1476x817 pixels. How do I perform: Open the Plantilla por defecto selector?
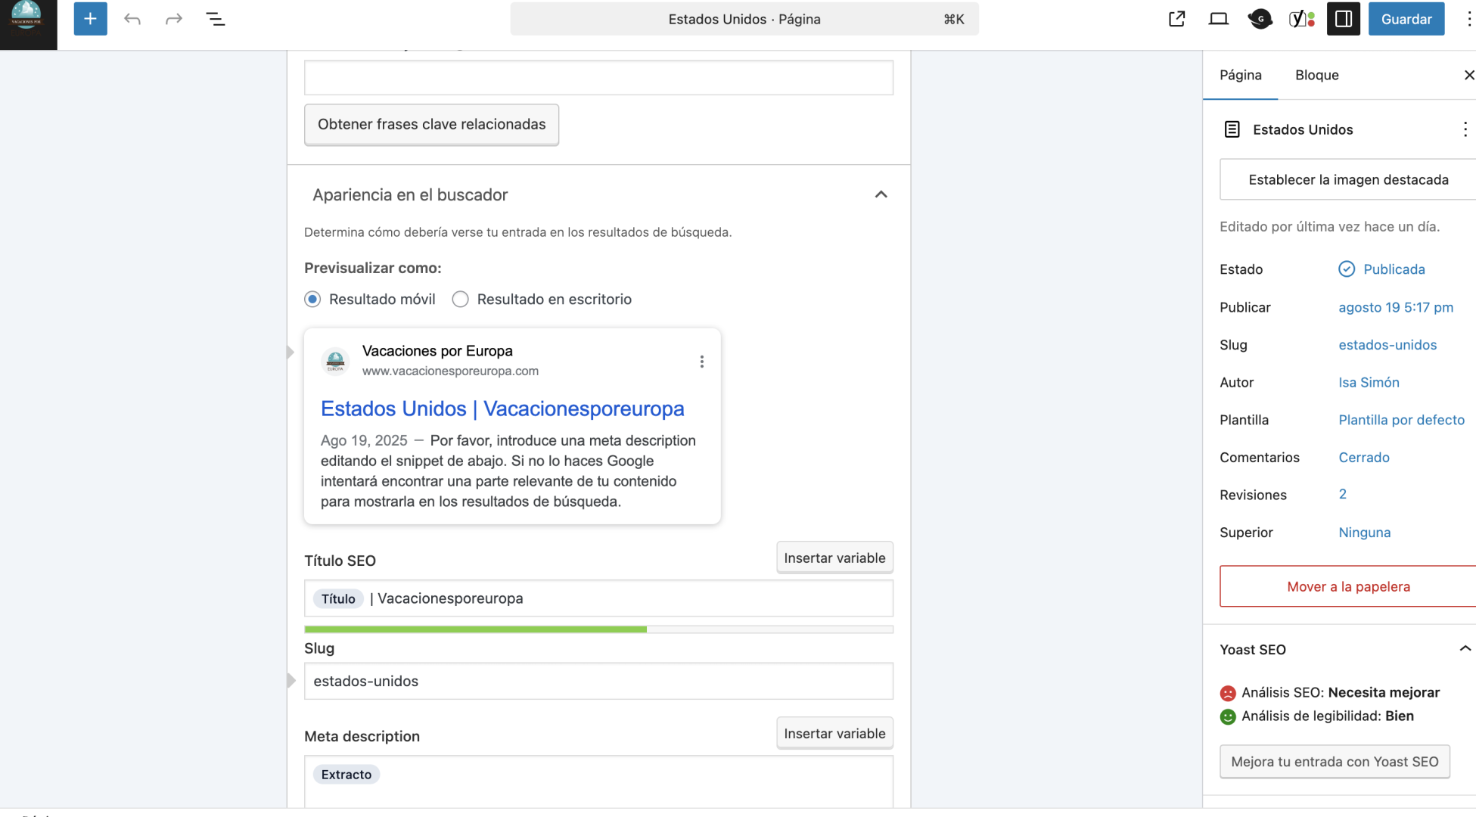tap(1401, 420)
